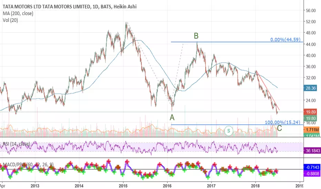Click the blue -0.7143 MACD value tag
321x189 pixels.
(312, 167)
